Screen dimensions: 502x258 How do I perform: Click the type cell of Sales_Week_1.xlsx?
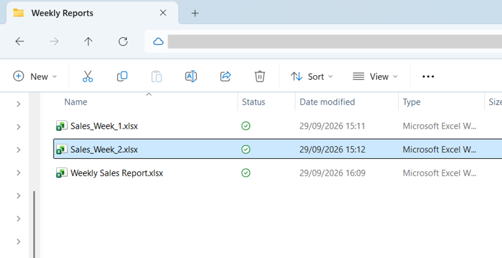click(439, 126)
